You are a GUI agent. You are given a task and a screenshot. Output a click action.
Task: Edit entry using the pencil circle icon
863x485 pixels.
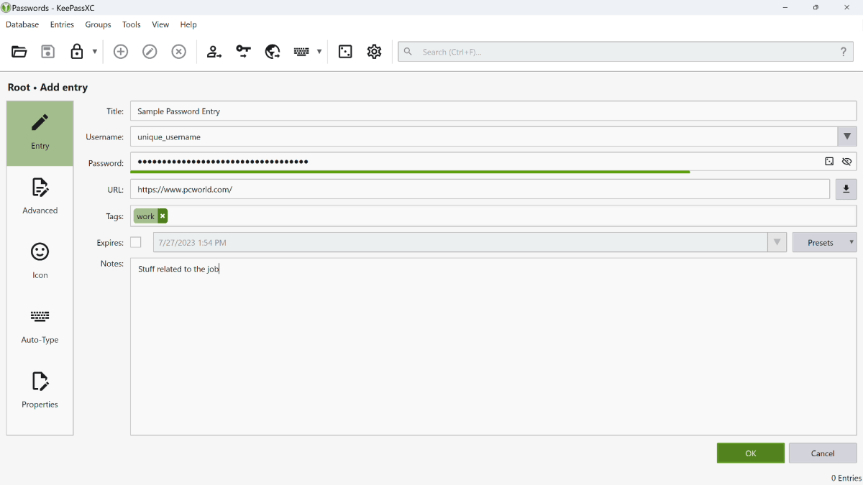(150, 52)
